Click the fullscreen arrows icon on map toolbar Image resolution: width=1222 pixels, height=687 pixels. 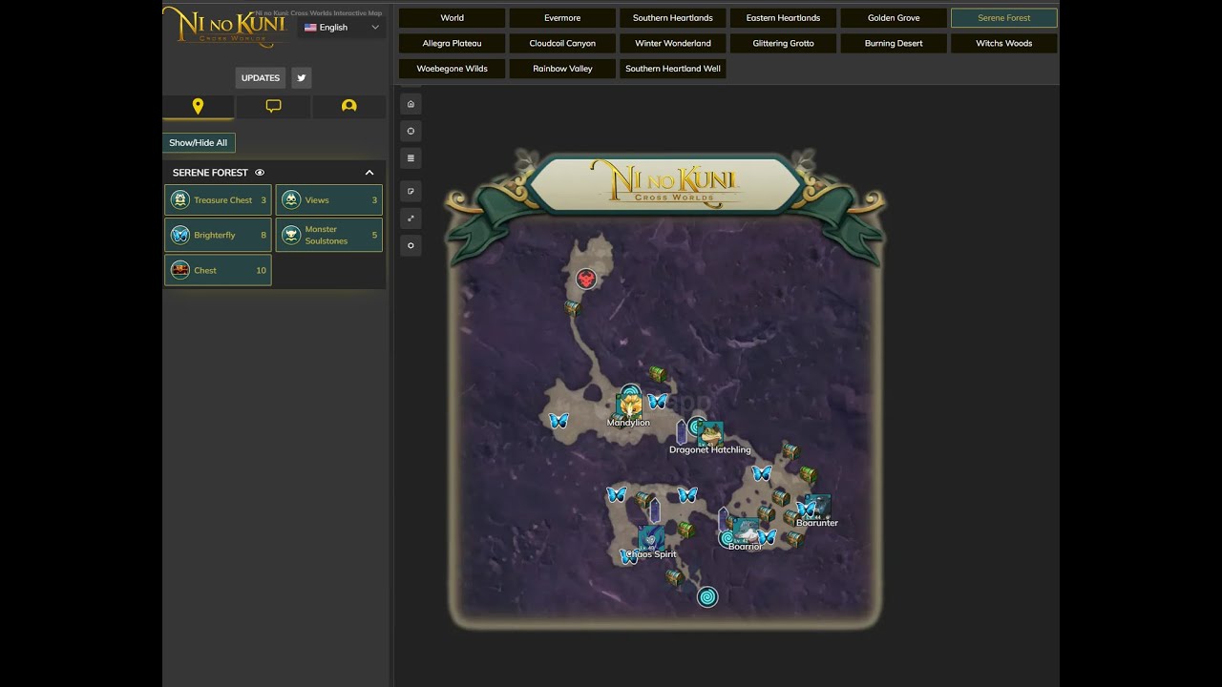pos(411,218)
